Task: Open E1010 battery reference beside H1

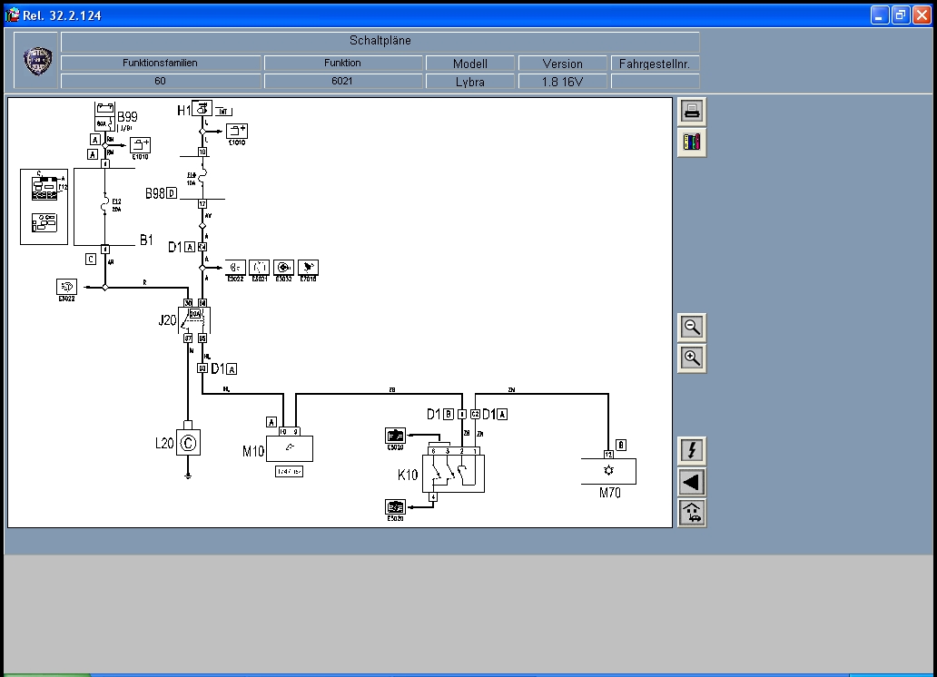Action: pos(237,131)
